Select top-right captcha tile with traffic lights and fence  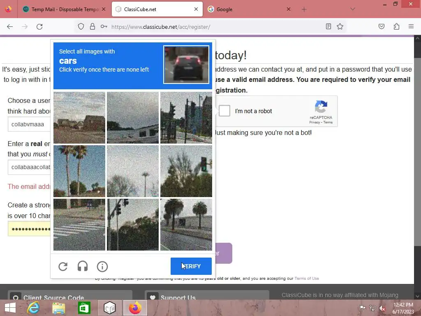pyautogui.click(x=186, y=118)
